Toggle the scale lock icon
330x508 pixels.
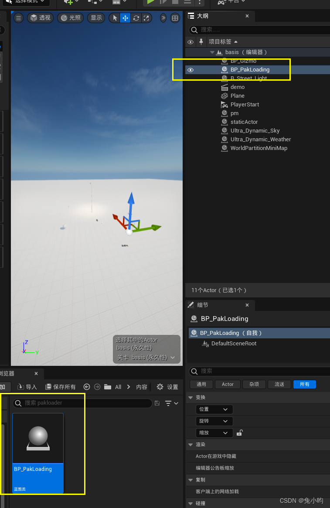[239, 433]
